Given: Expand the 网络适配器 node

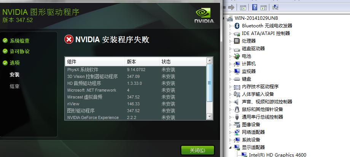Looking at the screenshot, I should pyautogui.click(x=231, y=132).
